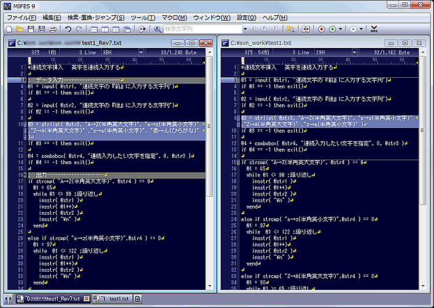Click in the search string input field
This screenshot has width=434, height=308.
point(202,29)
